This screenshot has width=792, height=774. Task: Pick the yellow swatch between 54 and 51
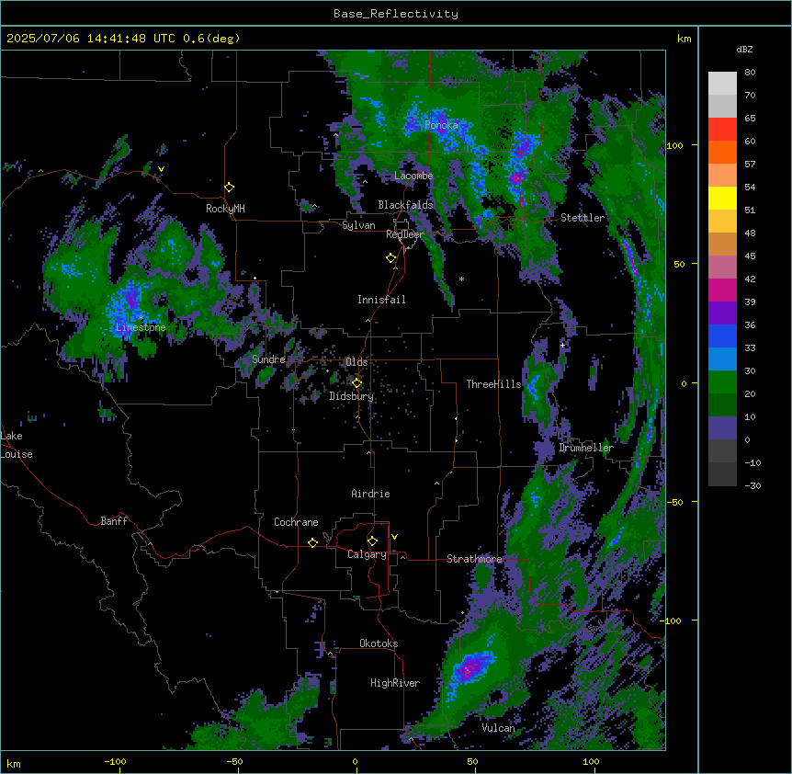[x=722, y=198]
